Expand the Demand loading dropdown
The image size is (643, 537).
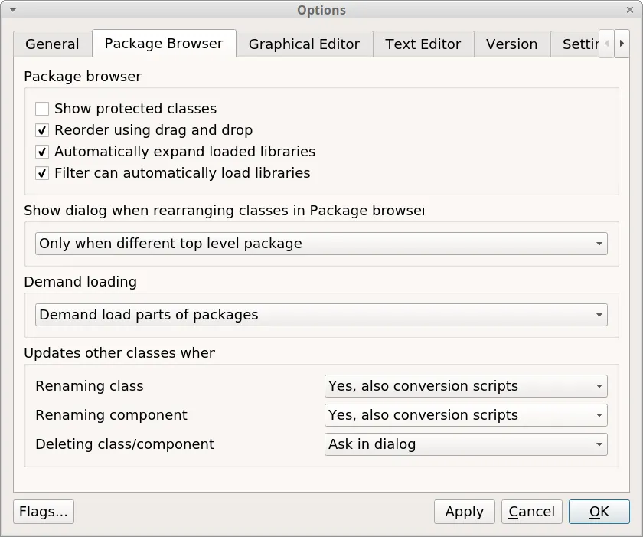click(x=321, y=315)
